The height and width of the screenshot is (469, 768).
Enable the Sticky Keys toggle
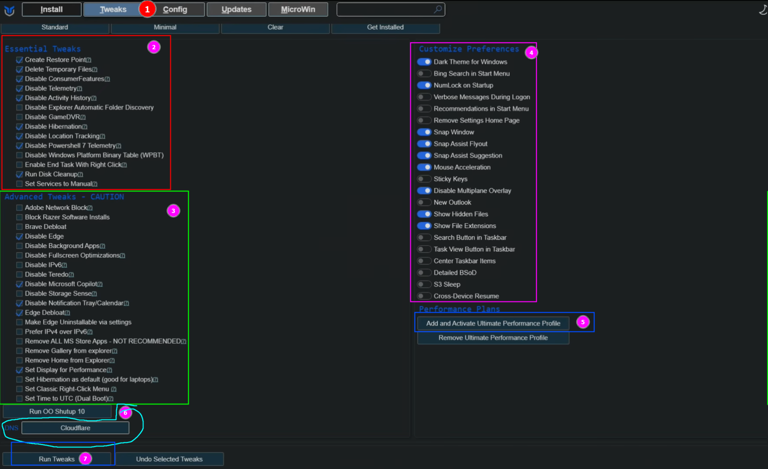point(424,179)
